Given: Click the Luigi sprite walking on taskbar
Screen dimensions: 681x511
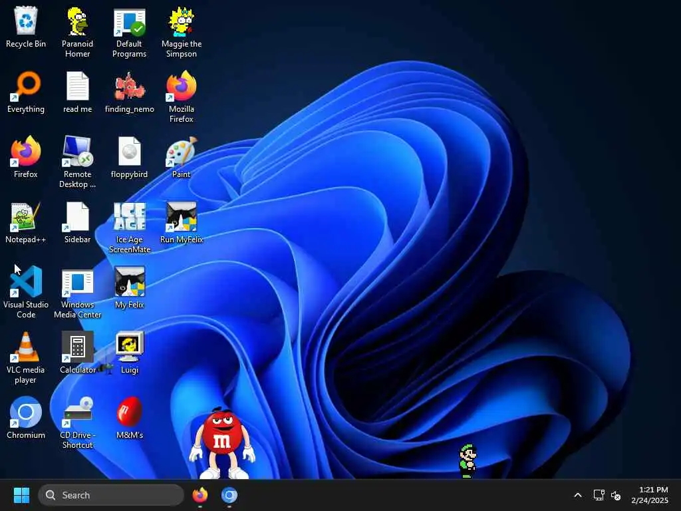Looking at the screenshot, I should (468, 460).
